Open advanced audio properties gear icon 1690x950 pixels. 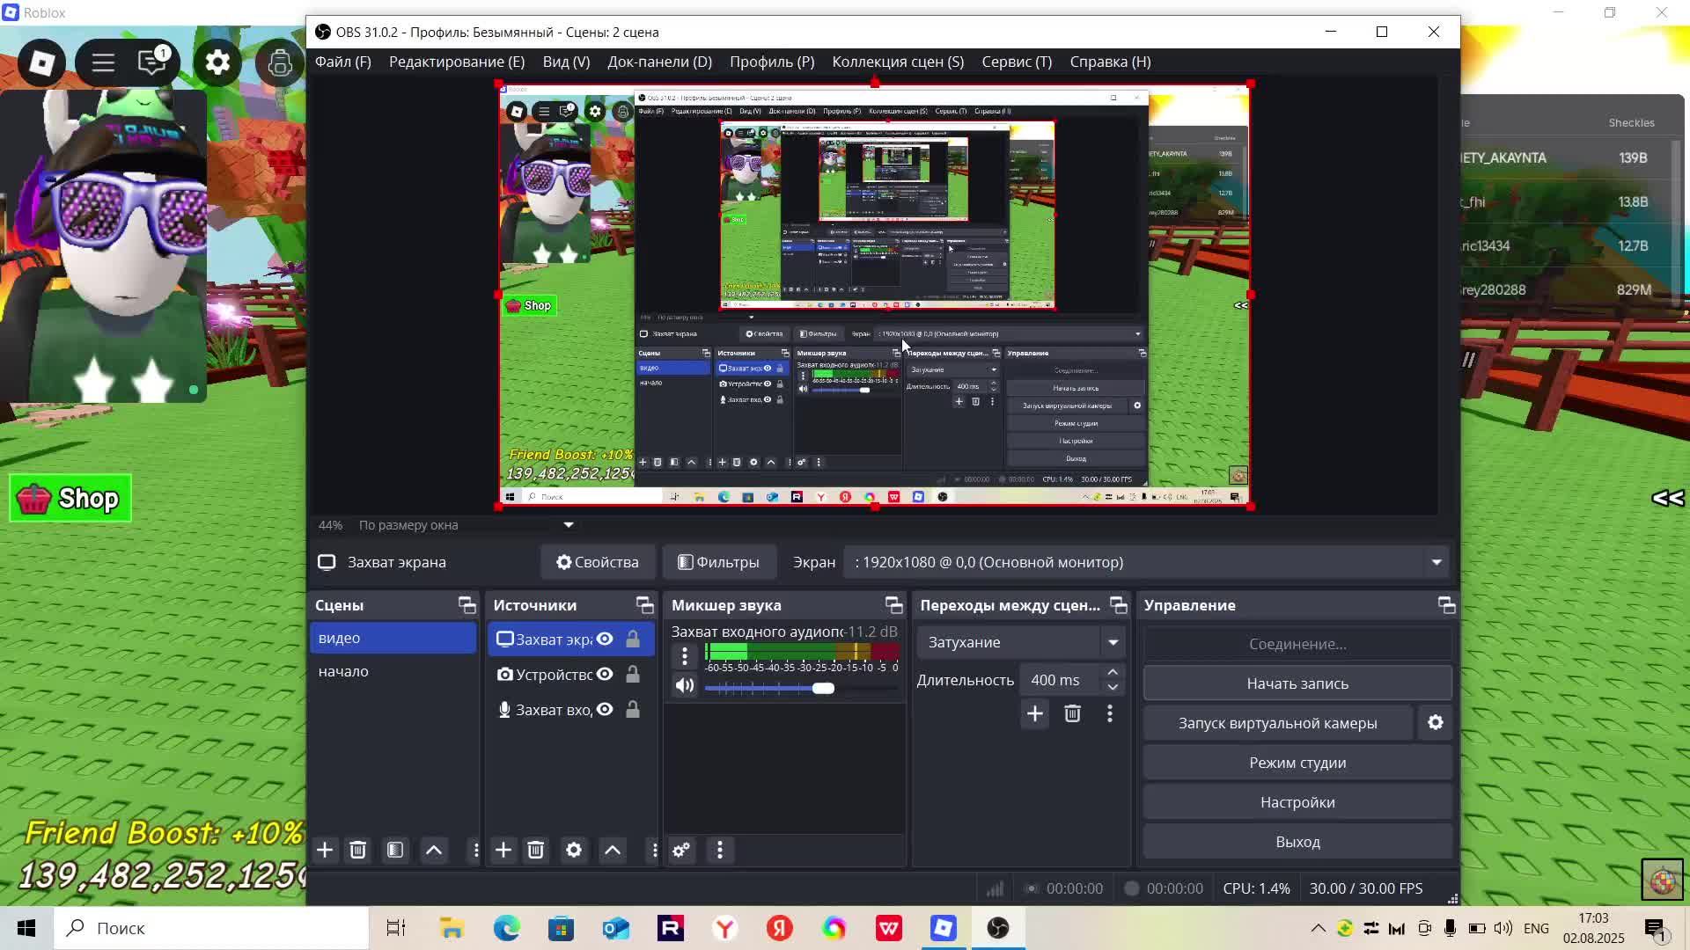pyautogui.click(x=681, y=850)
